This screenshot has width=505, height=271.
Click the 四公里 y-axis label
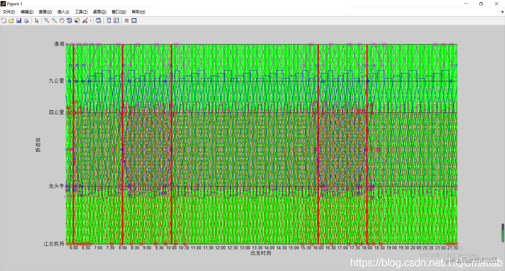(56, 112)
